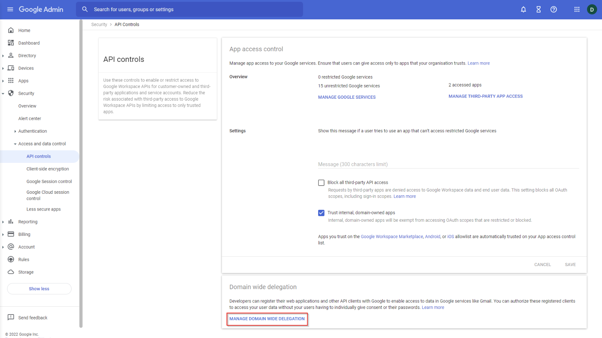Expand the Directory section arrow
Screen dimensions: 602x338
[x=3, y=56]
